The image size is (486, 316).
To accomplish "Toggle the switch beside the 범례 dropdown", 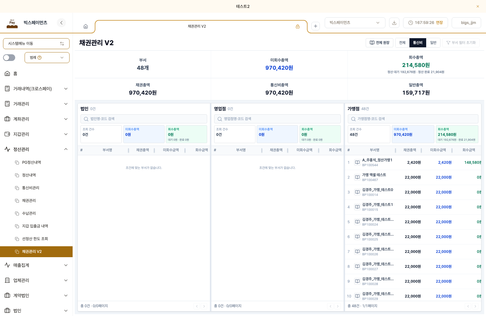I will pos(9,58).
